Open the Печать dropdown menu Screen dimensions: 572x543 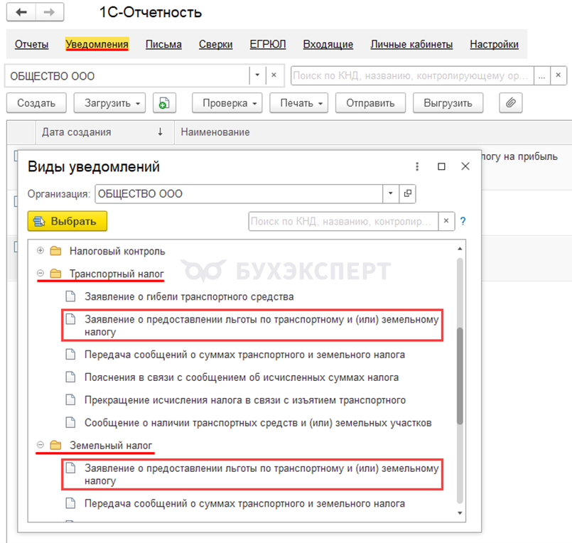click(x=298, y=103)
